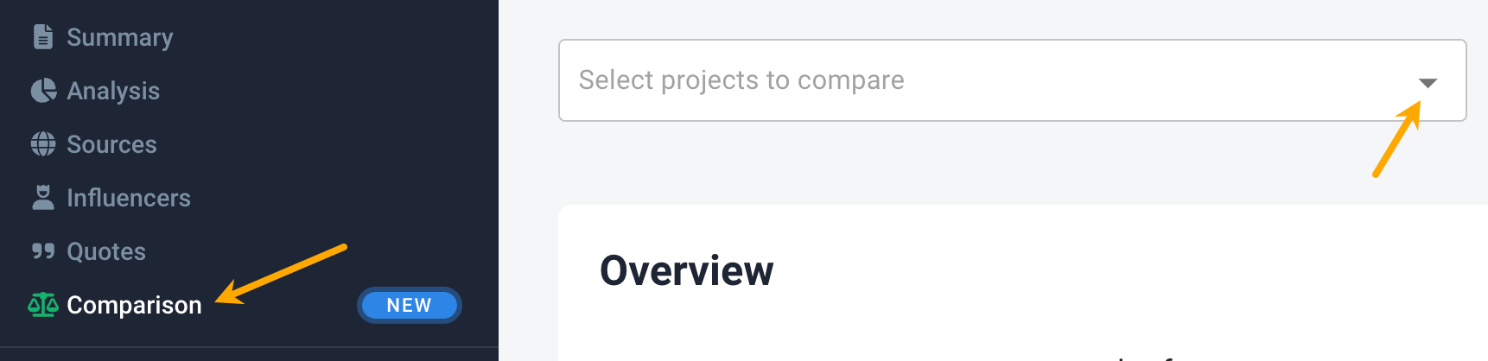Image resolution: width=1488 pixels, height=361 pixels.
Task: Click the Quotes quotation mark icon
Action: pyautogui.click(x=43, y=251)
